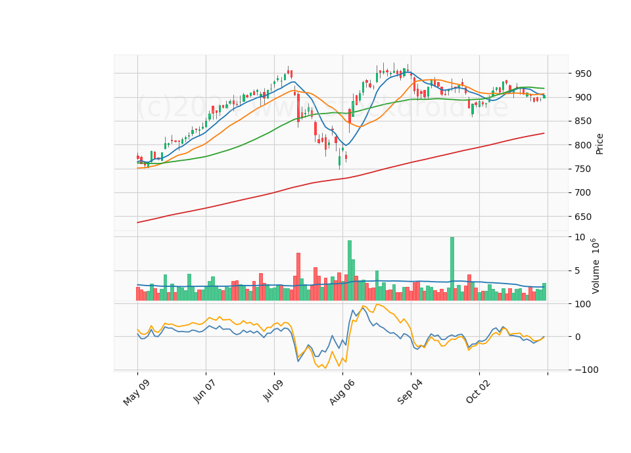Click the tallest green volume bar in late September
The height and width of the screenshot is (453, 631).
[x=452, y=269]
